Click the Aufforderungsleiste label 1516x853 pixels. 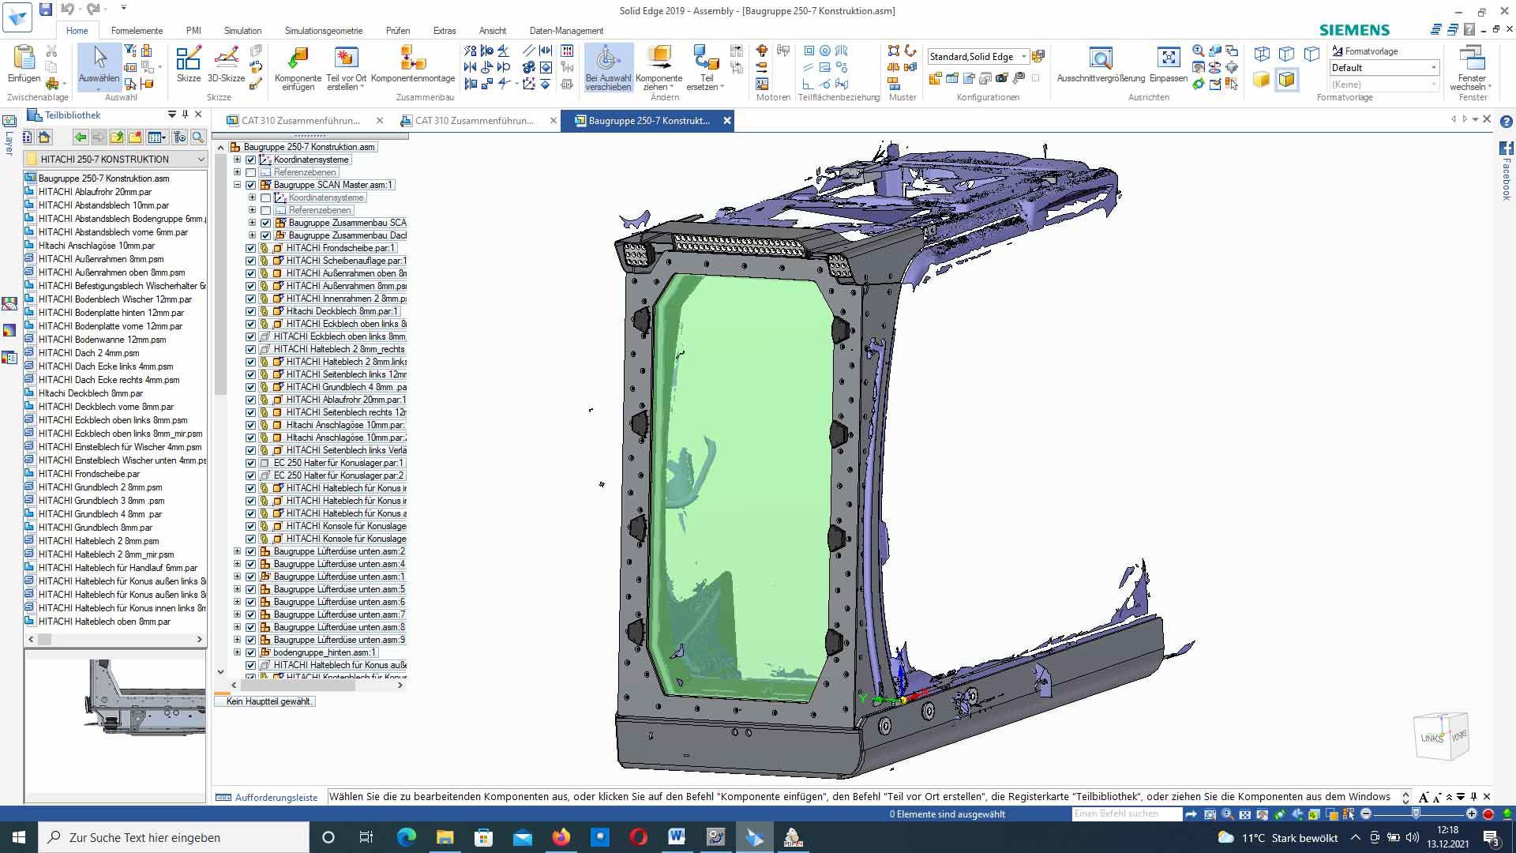pyautogui.click(x=276, y=798)
